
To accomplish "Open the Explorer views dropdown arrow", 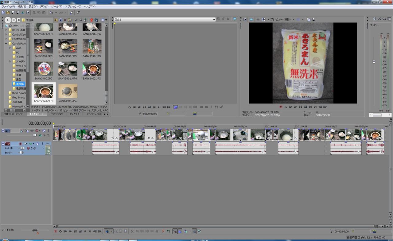I will click(106, 20).
